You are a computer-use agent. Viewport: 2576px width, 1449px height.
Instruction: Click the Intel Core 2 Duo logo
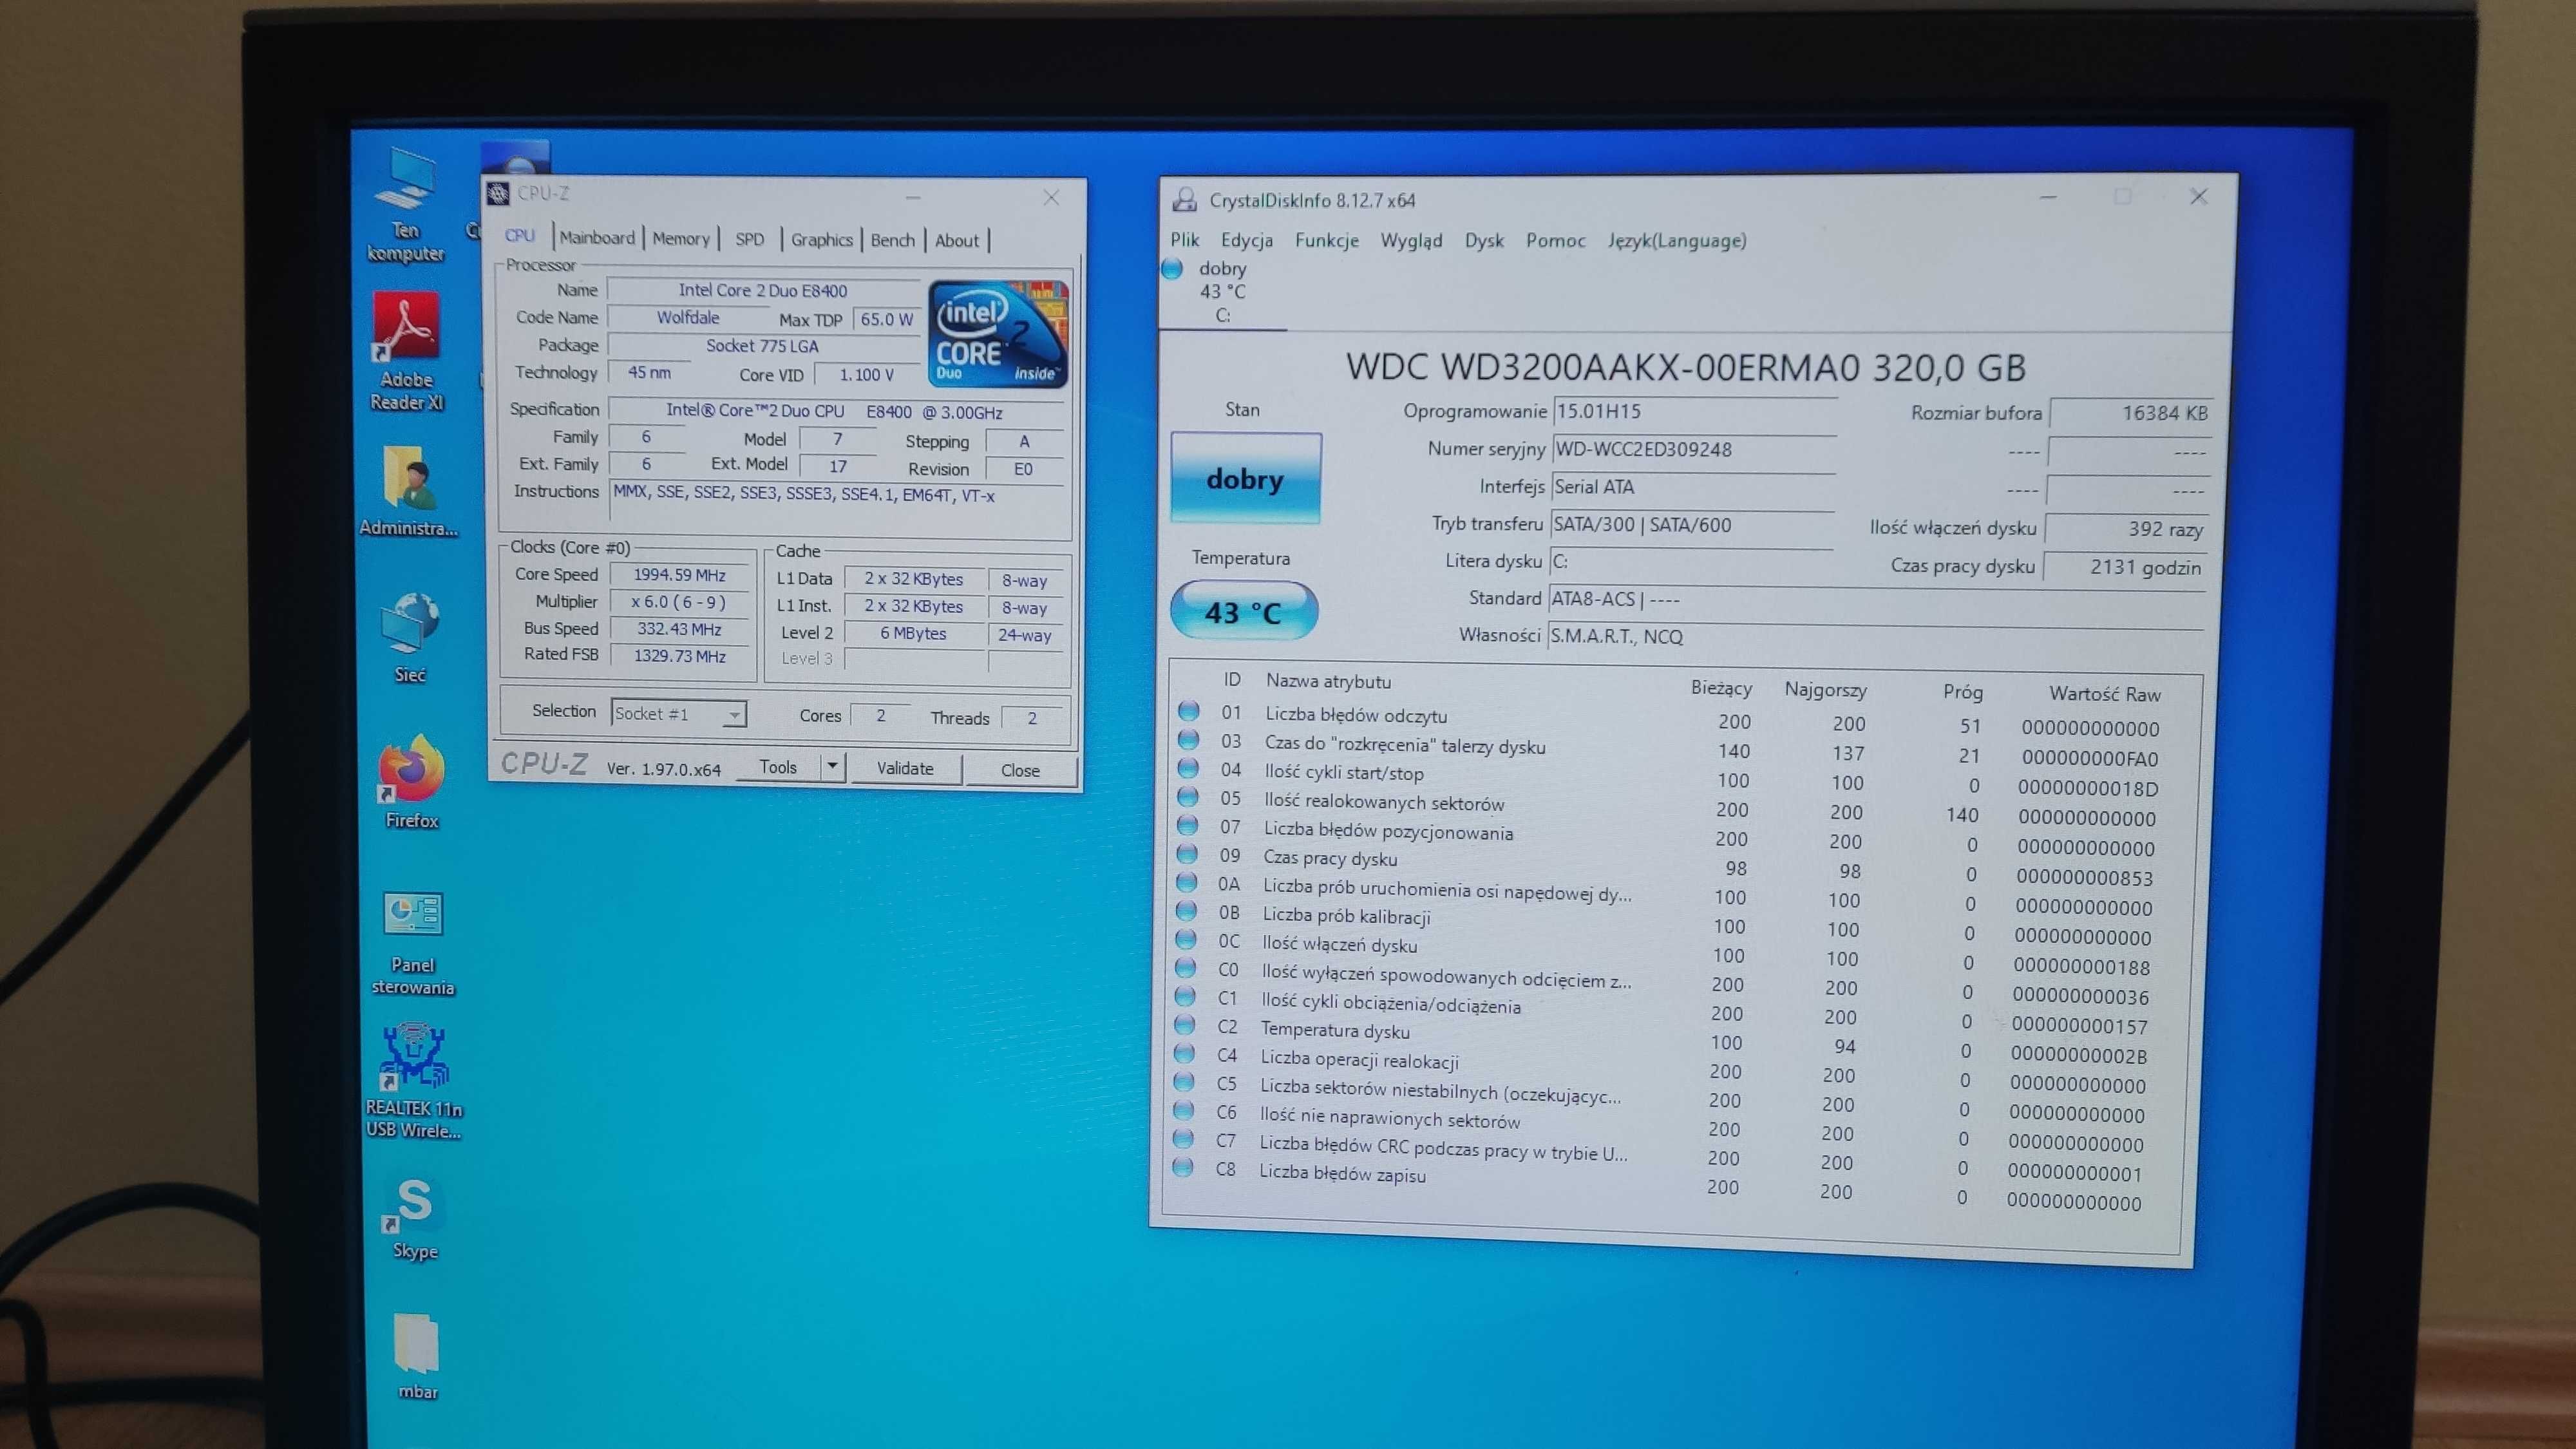[998, 333]
